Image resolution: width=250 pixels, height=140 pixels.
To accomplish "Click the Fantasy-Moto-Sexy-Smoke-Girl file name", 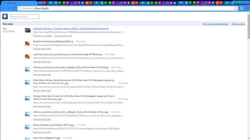I will coord(74,98).
